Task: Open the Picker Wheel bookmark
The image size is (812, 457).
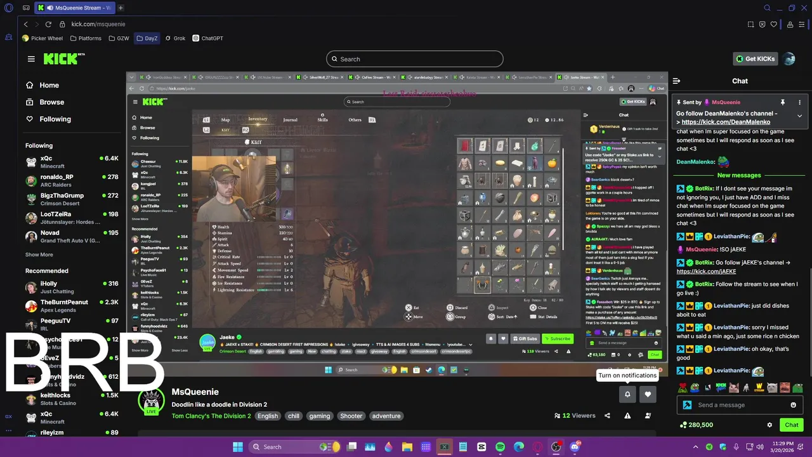Action: click(42, 38)
